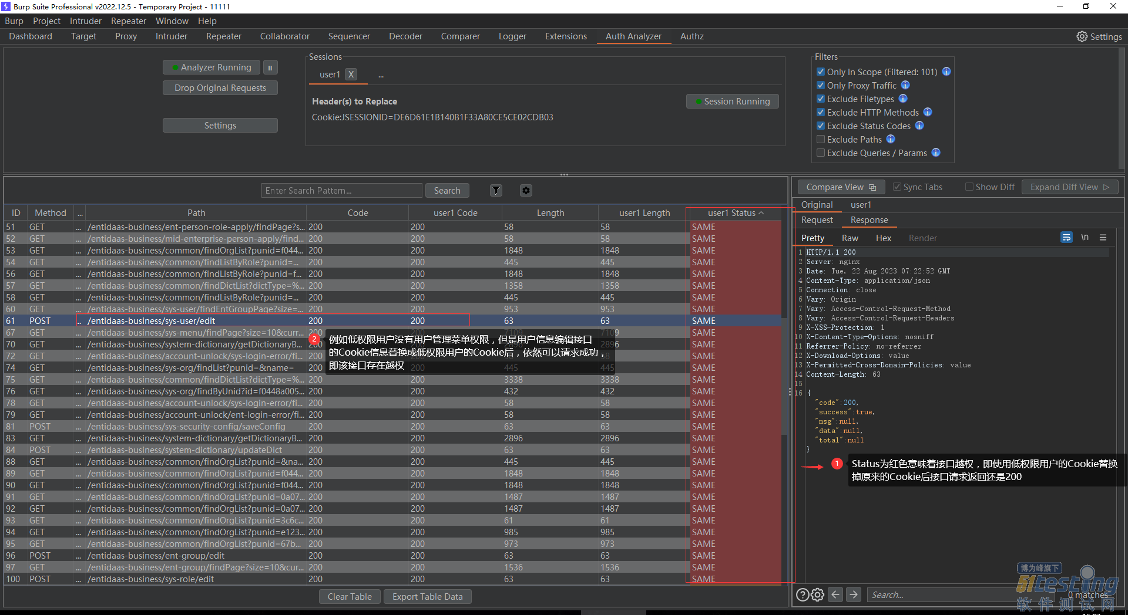Screen dimensions: 1128x615
Task: Click the Search button above the table
Action: 447,191
